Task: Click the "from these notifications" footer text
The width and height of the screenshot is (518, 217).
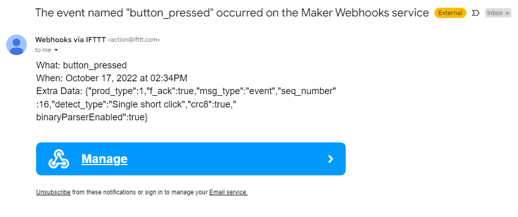Action: pos(139,192)
